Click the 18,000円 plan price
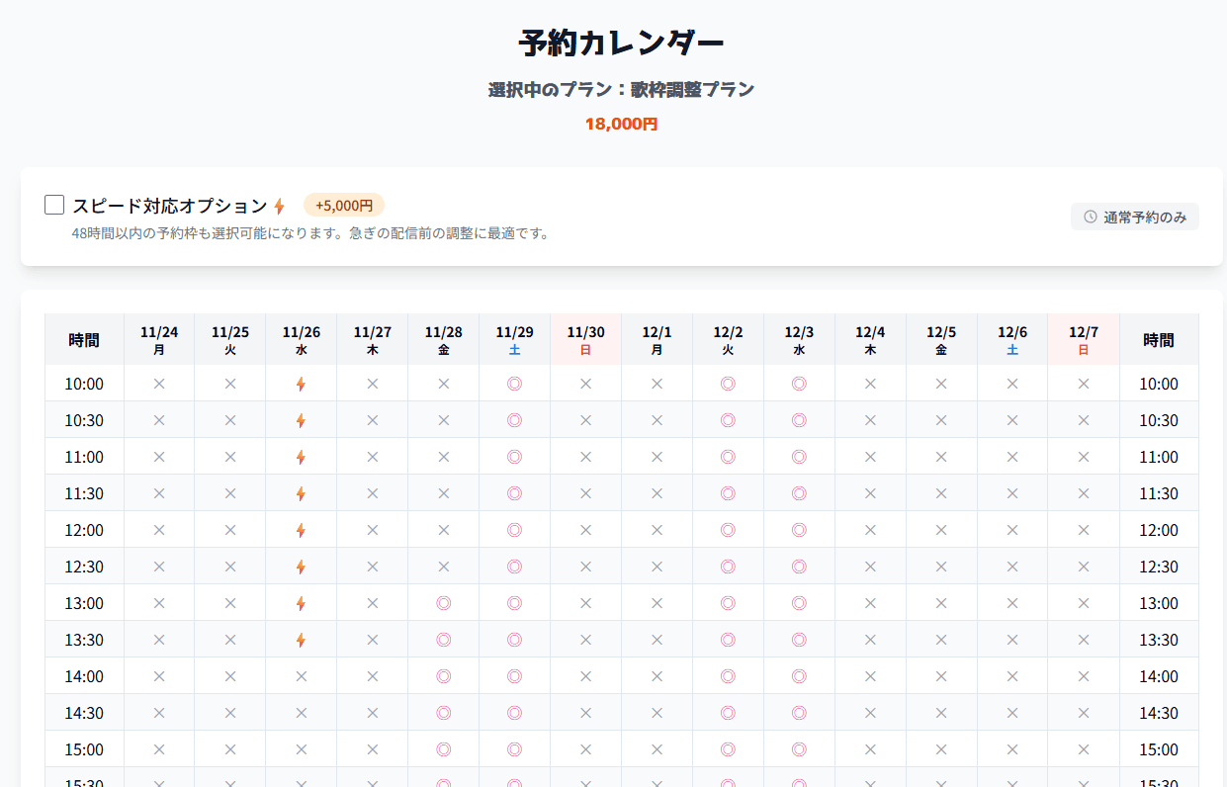 621,124
